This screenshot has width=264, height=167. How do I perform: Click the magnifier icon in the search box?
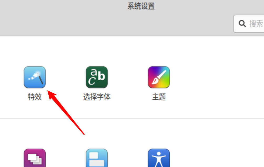tap(242, 24)
